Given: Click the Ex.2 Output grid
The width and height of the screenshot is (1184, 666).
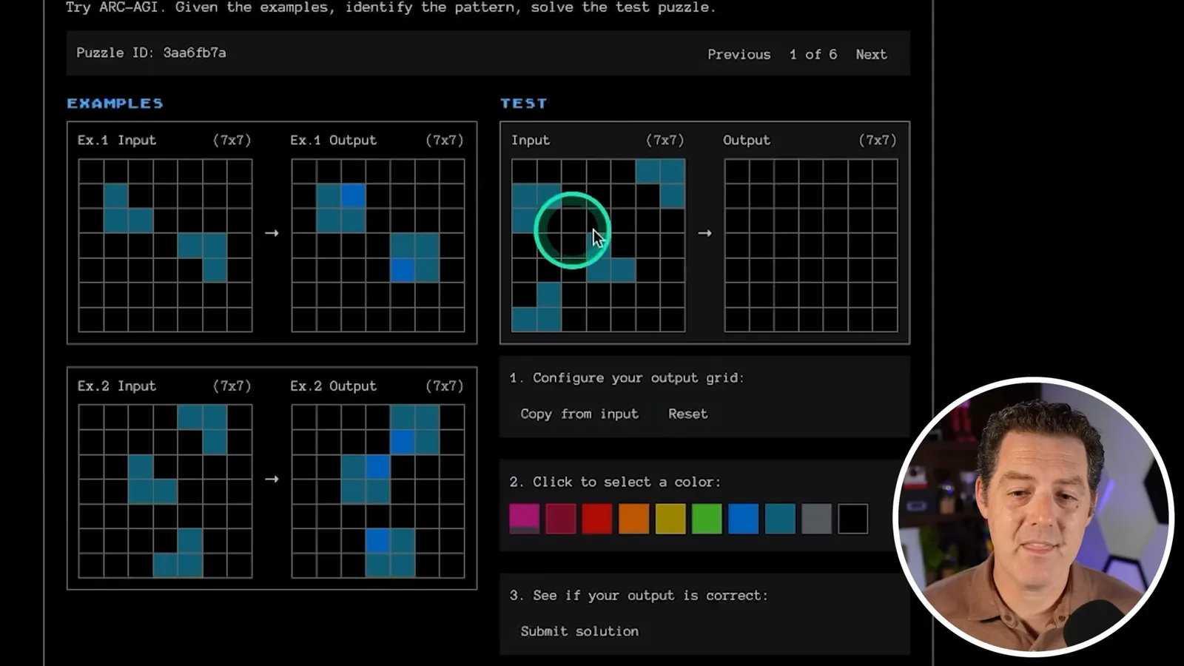Looking at the screenshot, I should tap(378, 491).
